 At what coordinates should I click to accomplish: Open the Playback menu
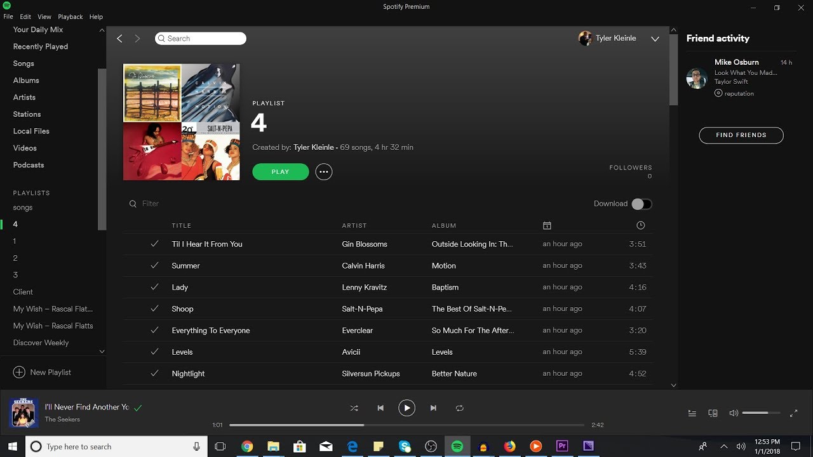coord(71,17)
